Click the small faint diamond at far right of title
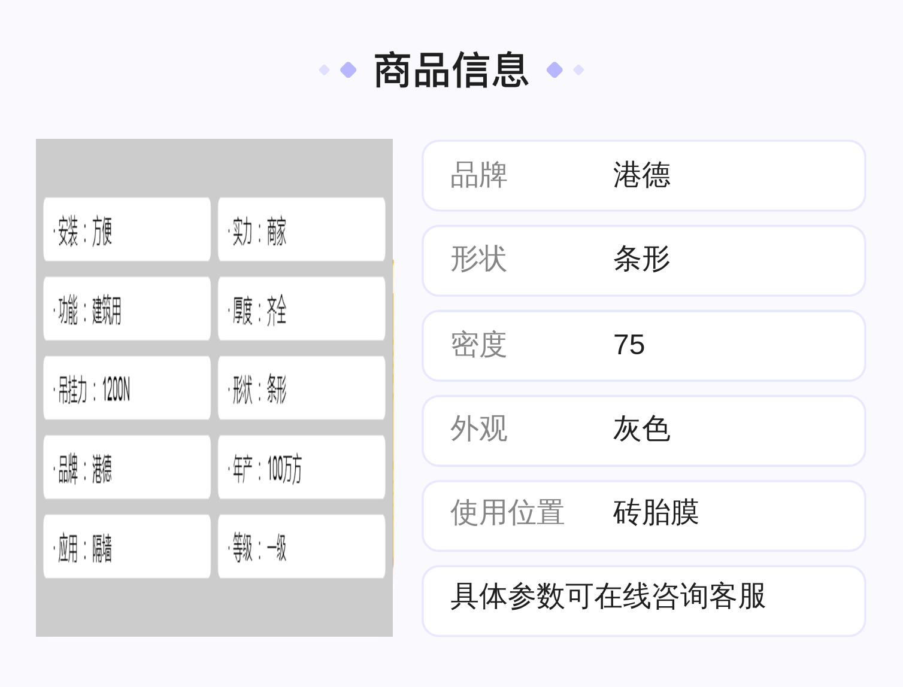The height and width of the screenshot is (687, 903). [578, 70]
